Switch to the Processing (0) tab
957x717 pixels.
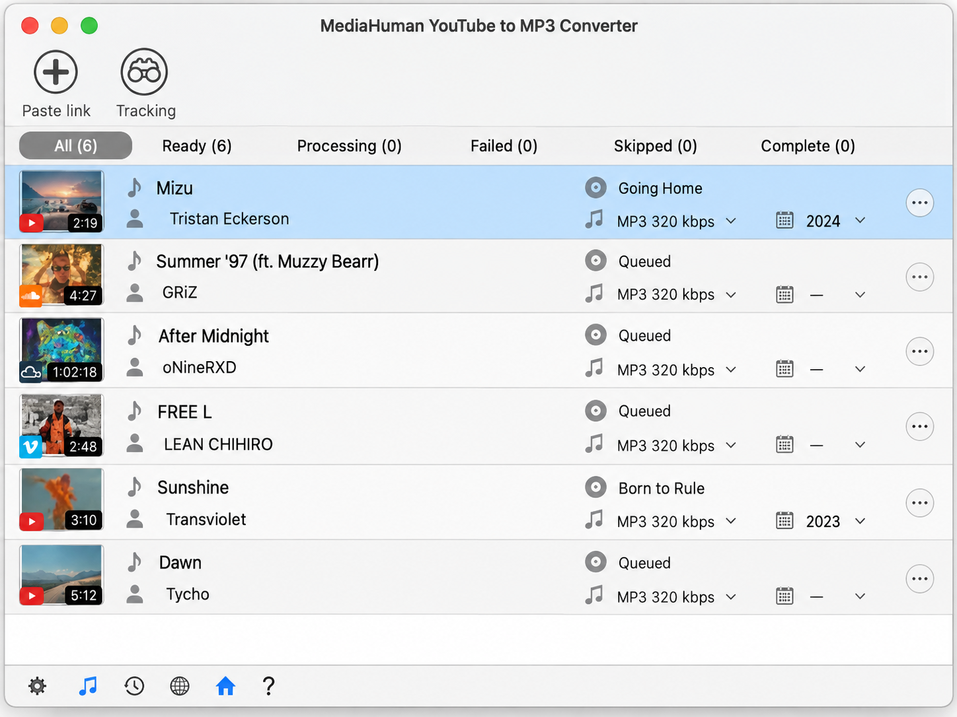click(x=349, y=146)
